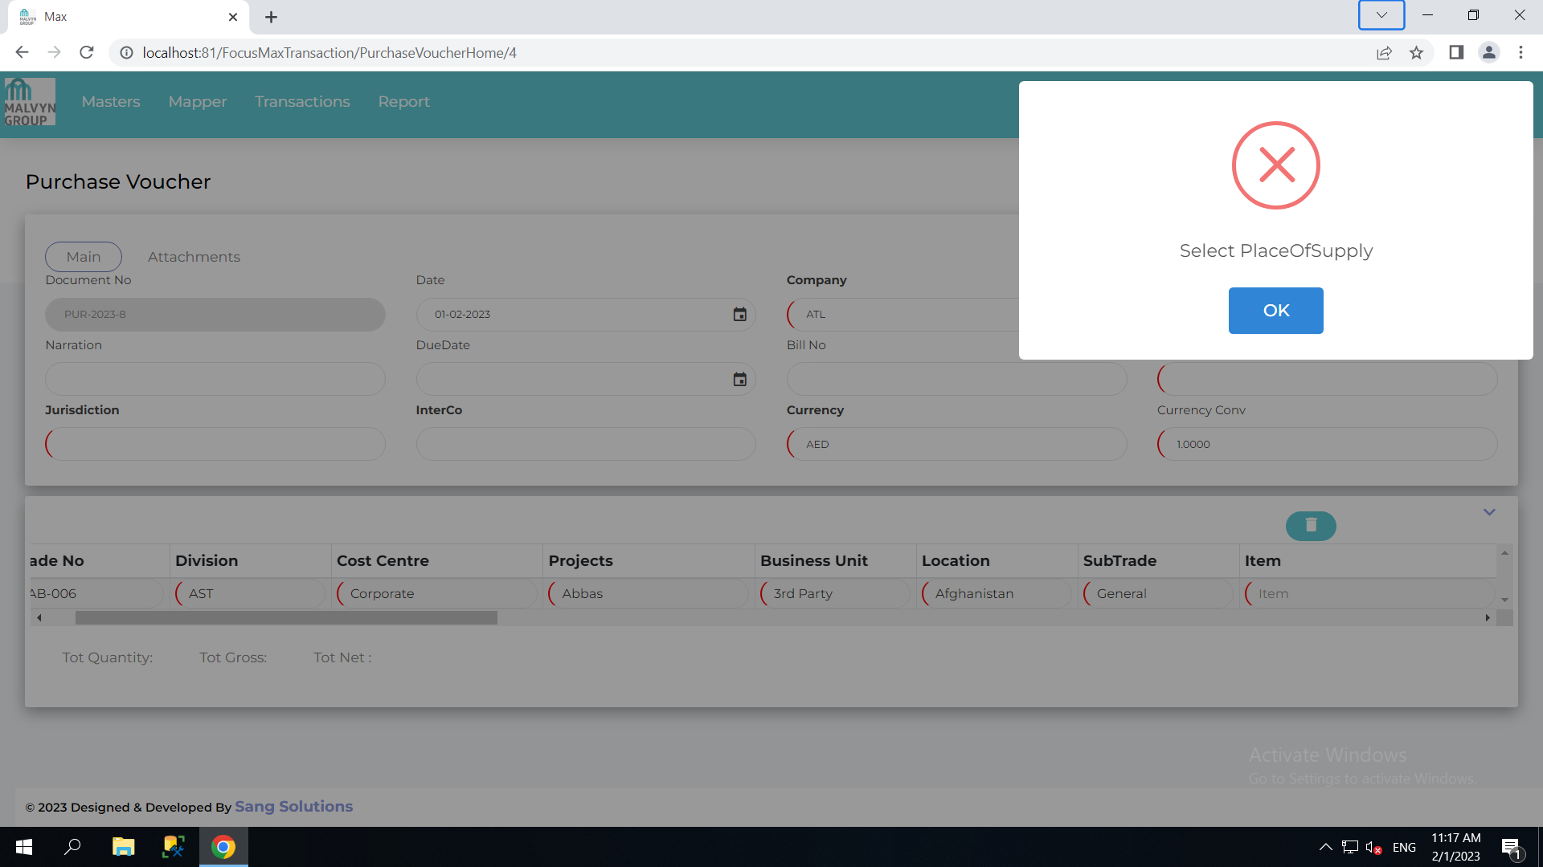Click the Narration input field
1543x867 pixels.
215,379
